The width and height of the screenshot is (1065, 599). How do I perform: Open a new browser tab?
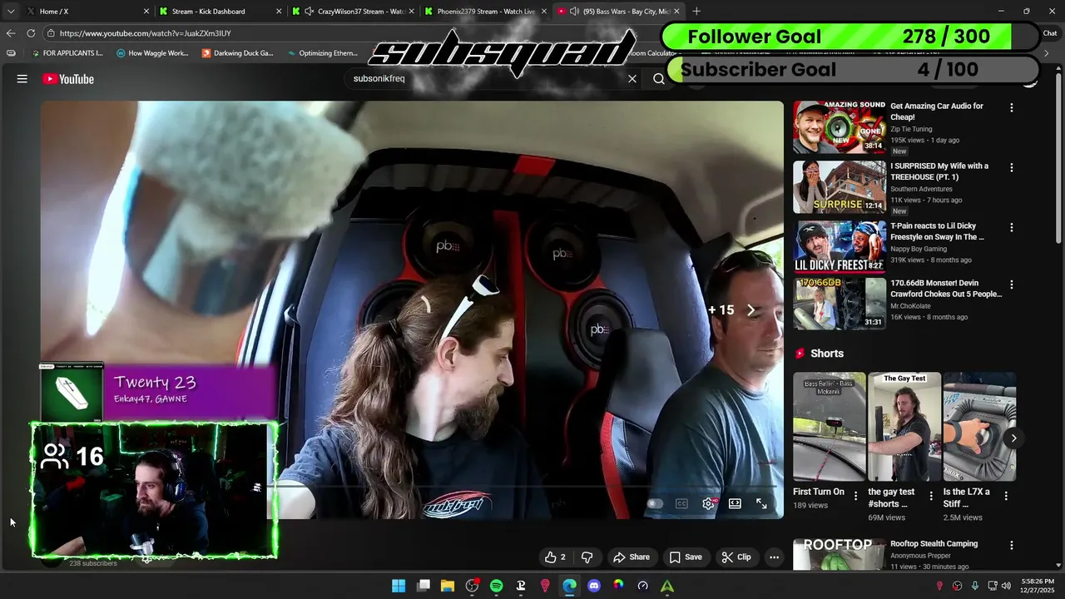tap(696, 12)
